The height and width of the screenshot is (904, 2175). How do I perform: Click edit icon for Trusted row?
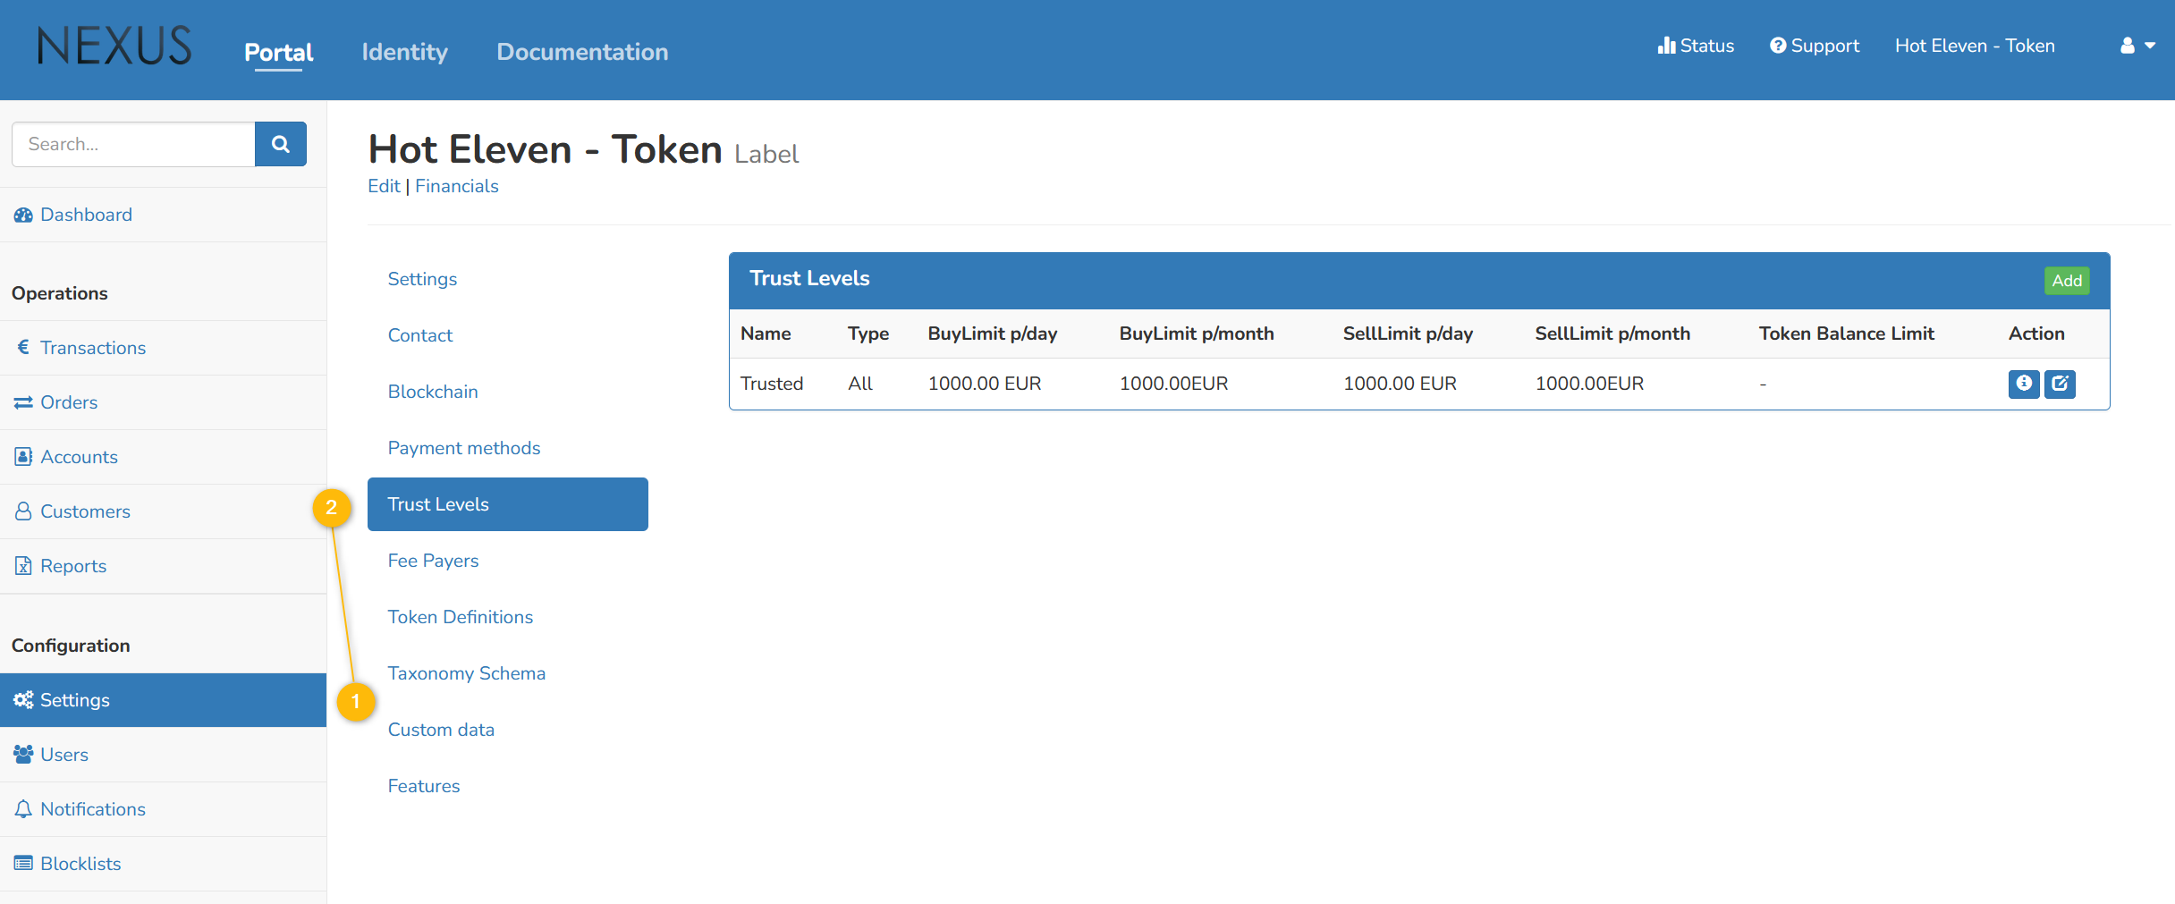click(x=2060, y=384)
